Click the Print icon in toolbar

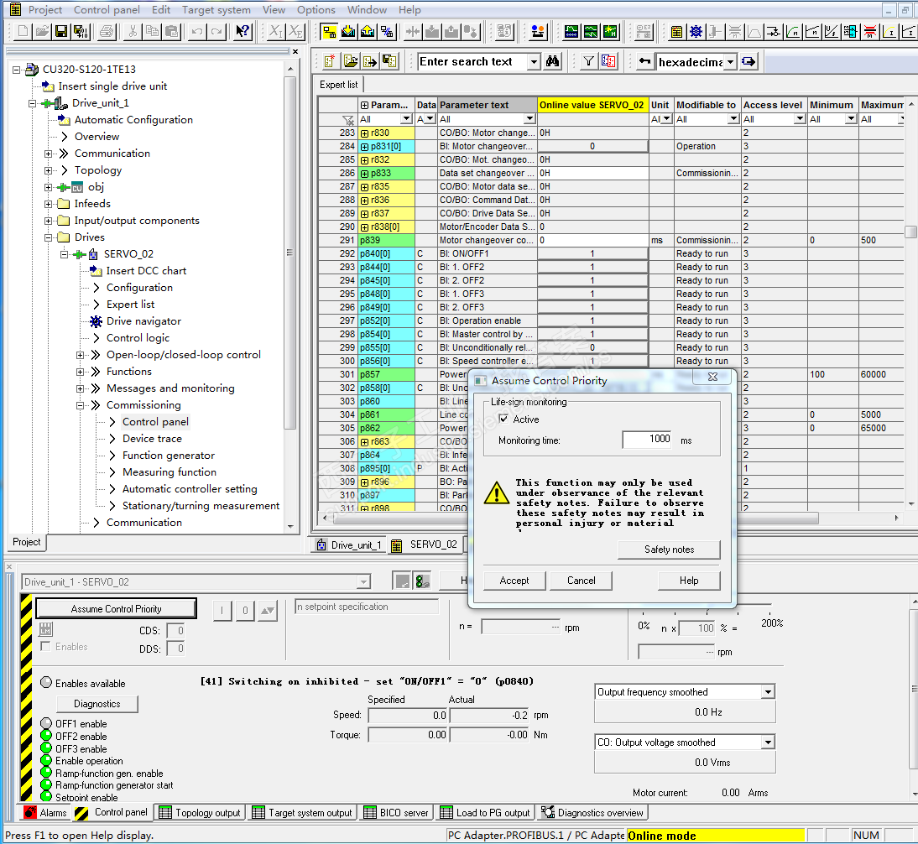tap(107, 32)
